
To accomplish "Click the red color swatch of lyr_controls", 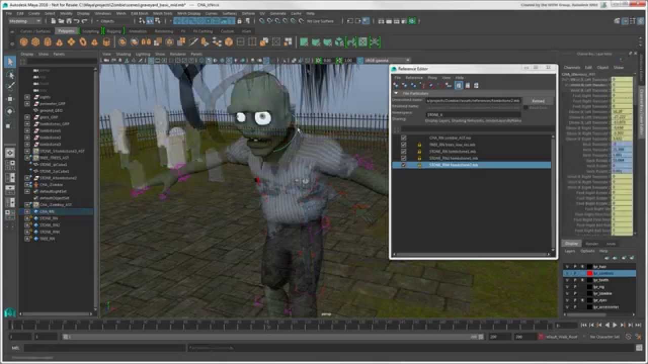I will pyautogui.click(x=590, y=273).
